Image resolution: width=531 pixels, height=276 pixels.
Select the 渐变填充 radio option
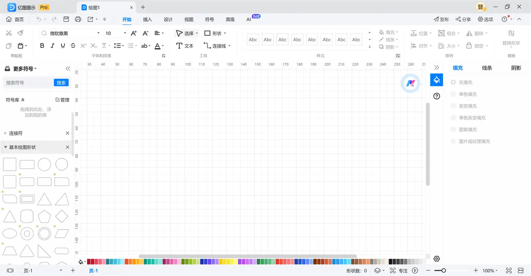click(453, 106)
